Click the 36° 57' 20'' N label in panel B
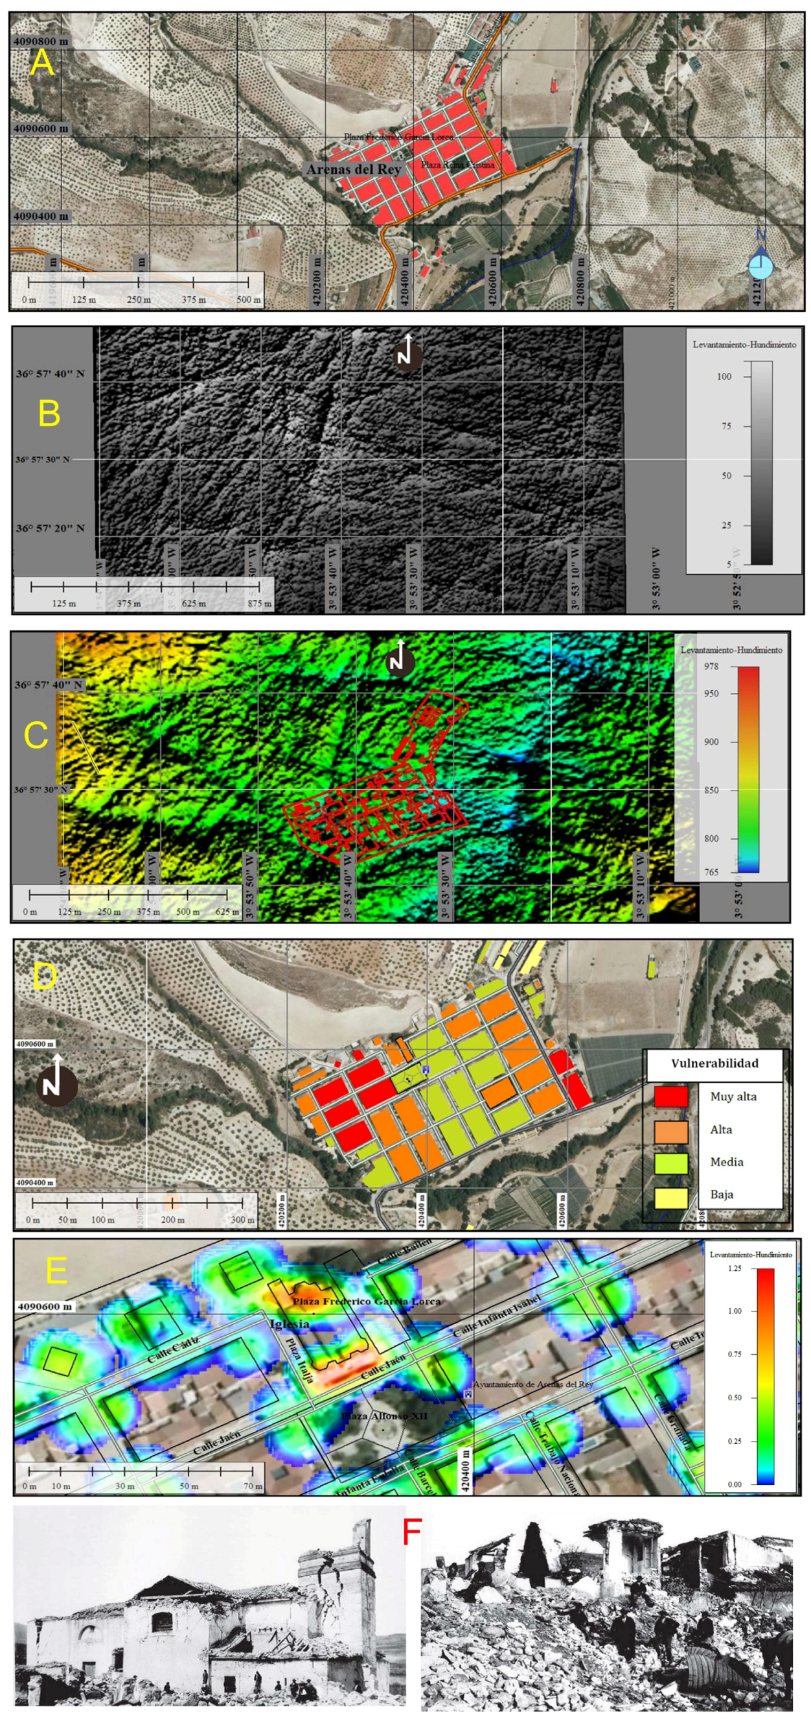The image size is (811, 1721). click(51, 528)
